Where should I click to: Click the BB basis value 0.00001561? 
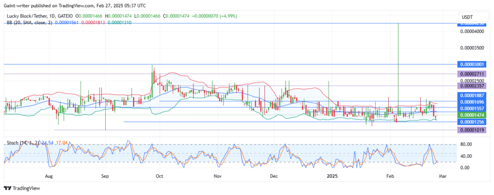click(x=67, y=23)
